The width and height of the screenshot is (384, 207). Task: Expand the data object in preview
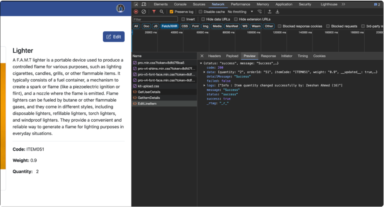[x=204, y=72]
